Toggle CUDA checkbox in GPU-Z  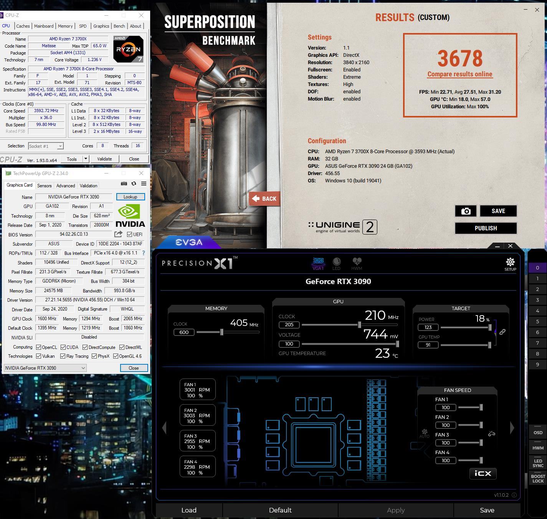(x=63, y=347)
